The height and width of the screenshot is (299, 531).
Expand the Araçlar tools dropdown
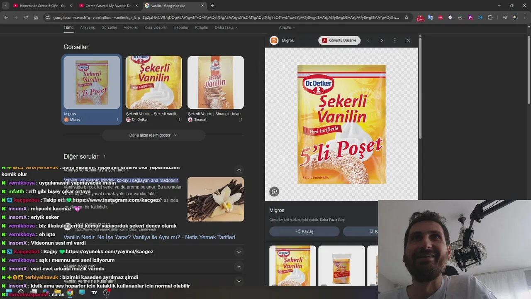[287, 27]
